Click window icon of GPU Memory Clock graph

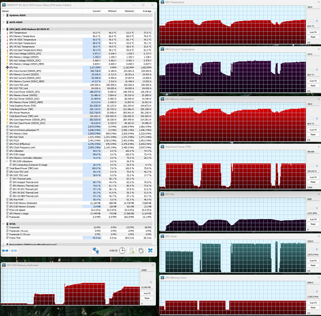point(162,278)
